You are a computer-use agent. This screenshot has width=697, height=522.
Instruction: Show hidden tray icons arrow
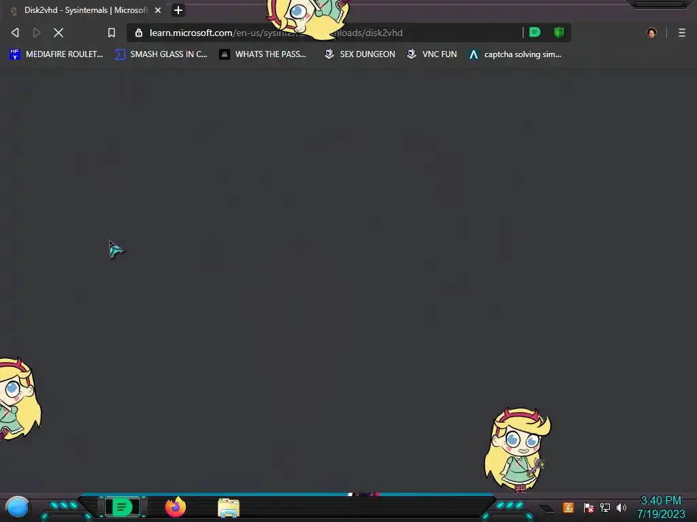pos(547,508)
